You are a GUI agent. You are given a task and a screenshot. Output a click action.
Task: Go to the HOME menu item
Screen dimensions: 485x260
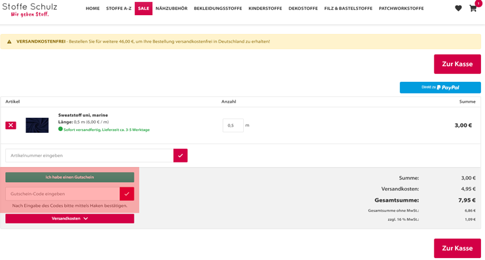coord(93,9)
